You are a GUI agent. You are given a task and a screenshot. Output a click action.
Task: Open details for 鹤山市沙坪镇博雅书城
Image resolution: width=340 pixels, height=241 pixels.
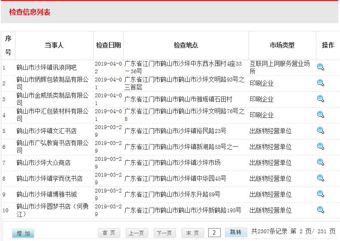(x=320, y=194)
